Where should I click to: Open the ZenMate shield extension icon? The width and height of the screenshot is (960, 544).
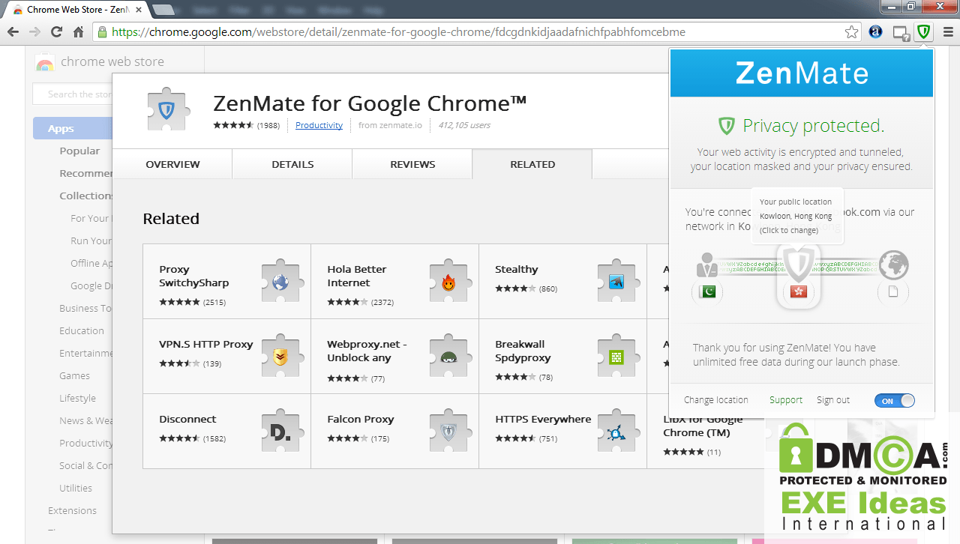click(923, 32)
